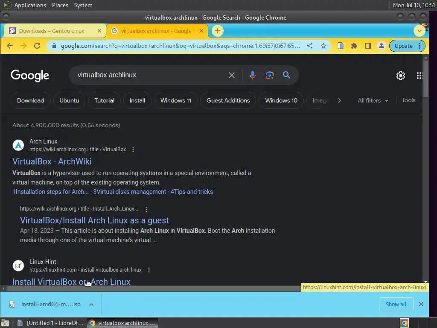Go back to the previous page

click(10, 46)
